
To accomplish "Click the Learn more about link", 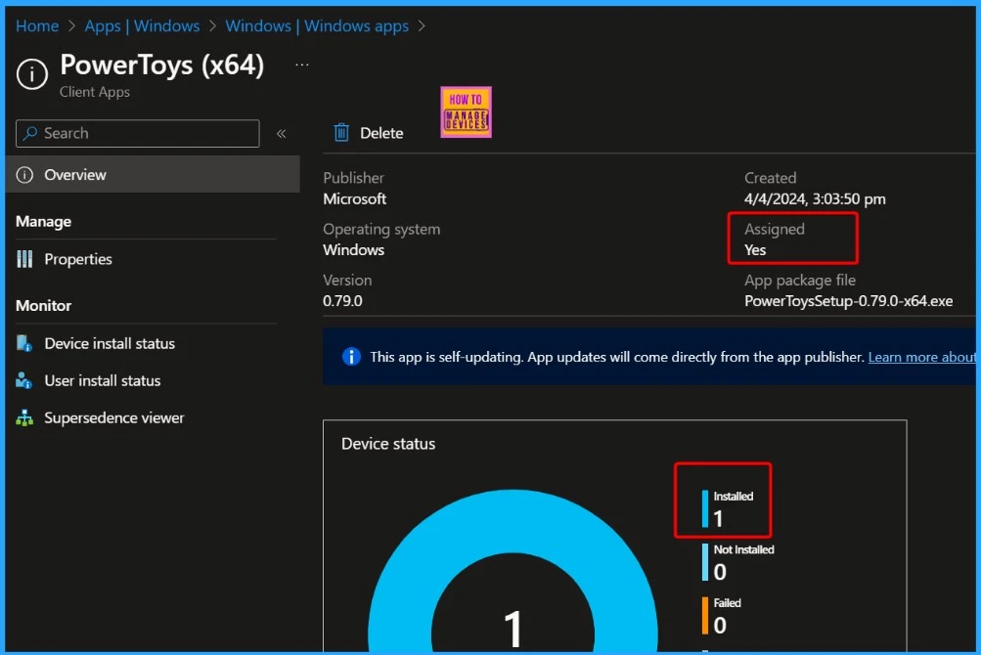I will [x=921, y=357].
